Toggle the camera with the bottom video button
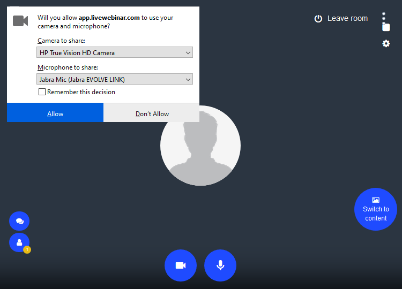 pos(181,265)
